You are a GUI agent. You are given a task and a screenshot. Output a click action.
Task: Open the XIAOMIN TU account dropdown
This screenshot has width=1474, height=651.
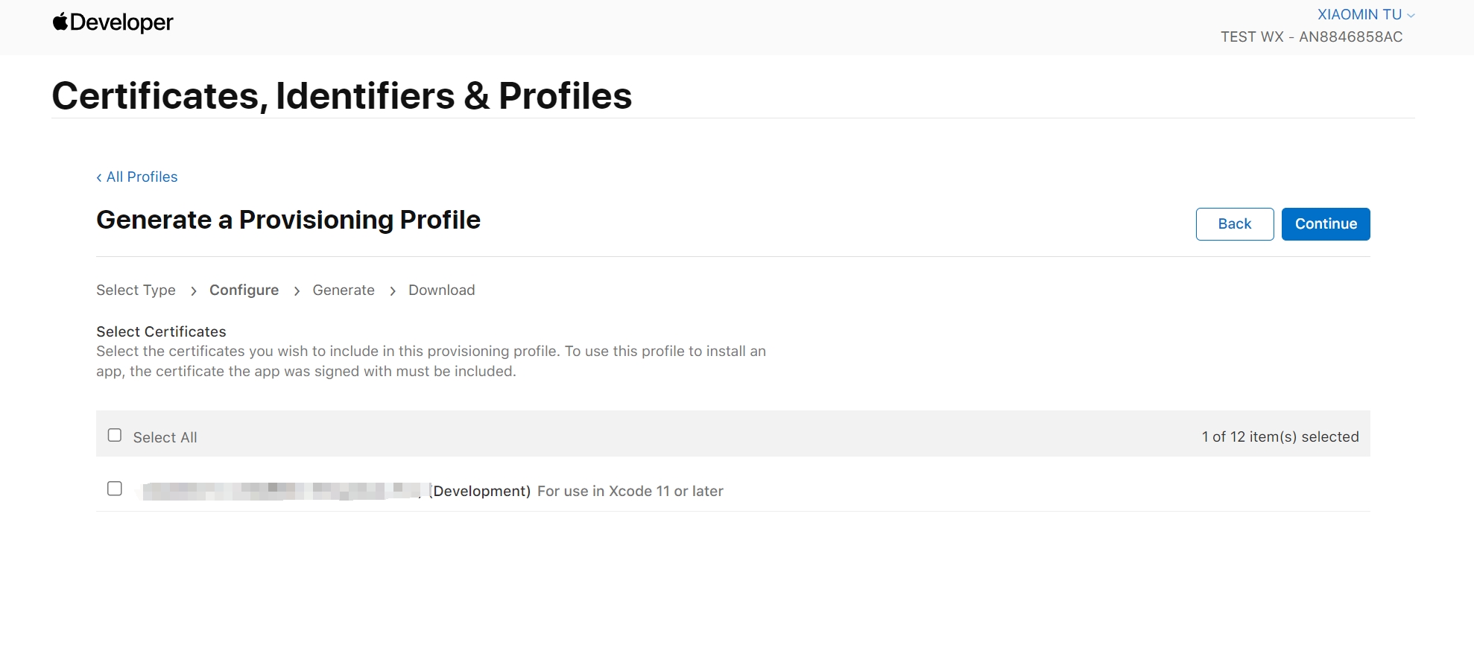tap(1366, 15)
